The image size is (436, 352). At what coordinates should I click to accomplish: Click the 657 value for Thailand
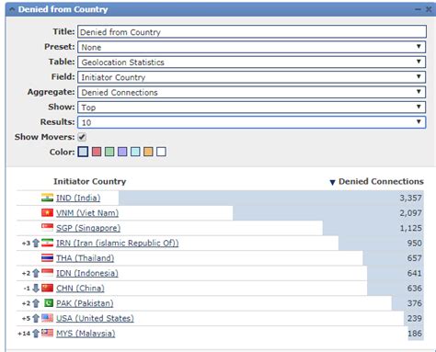click(x=415, y=258)
